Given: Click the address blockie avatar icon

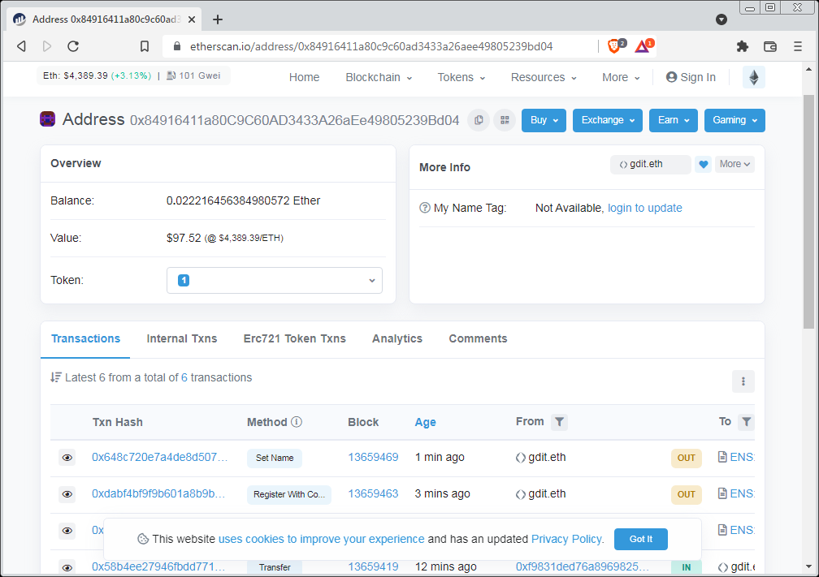Looking at the screenshot, I should pyautogui.click(x=47, y=119).
